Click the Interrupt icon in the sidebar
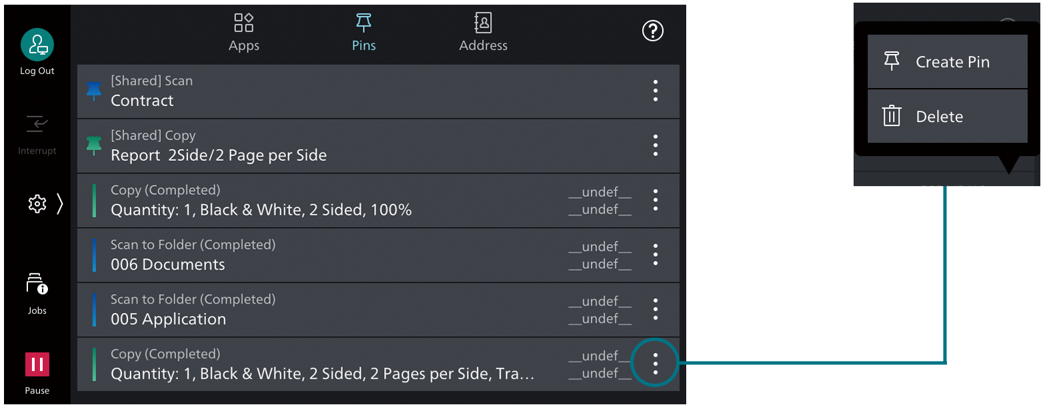This screenshot has height=407, width=1045. click(37, 124)
